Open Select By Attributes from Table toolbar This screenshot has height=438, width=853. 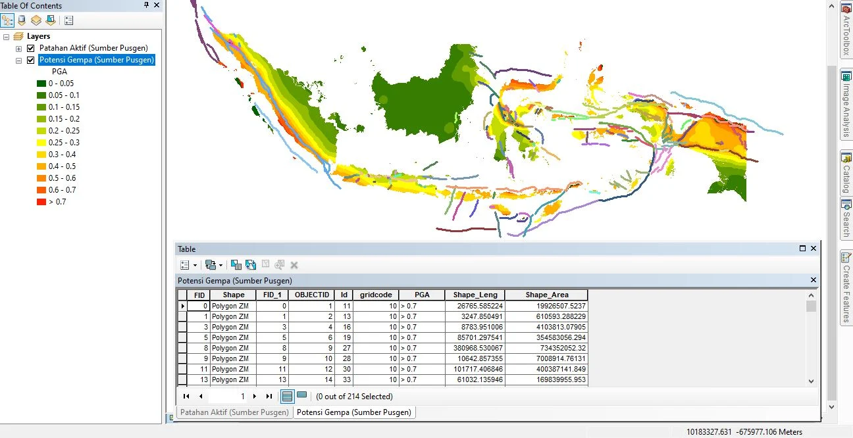coord(236,264)
